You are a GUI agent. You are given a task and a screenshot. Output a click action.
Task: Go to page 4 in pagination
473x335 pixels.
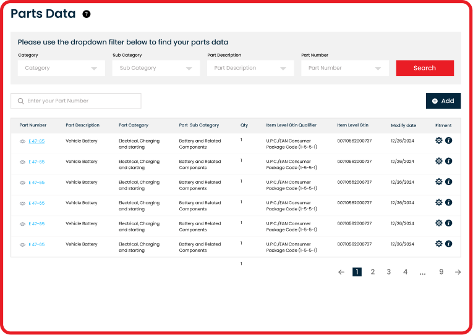(x=405, y=272)
